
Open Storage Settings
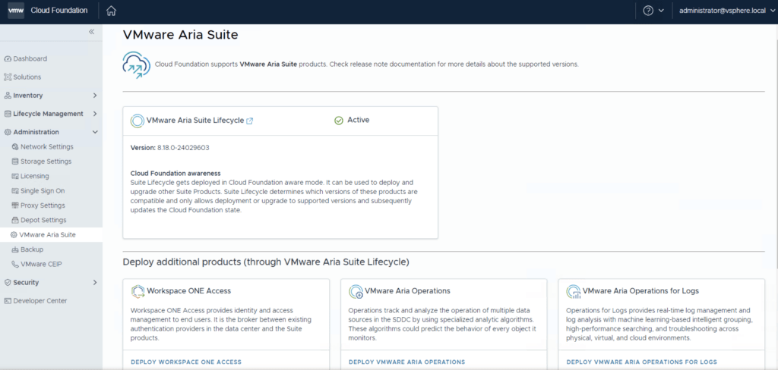pyautogui.click(x=46, y=161)
